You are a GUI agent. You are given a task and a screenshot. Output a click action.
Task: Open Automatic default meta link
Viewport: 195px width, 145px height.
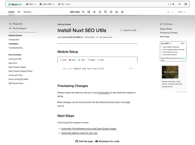pos(79,133)
